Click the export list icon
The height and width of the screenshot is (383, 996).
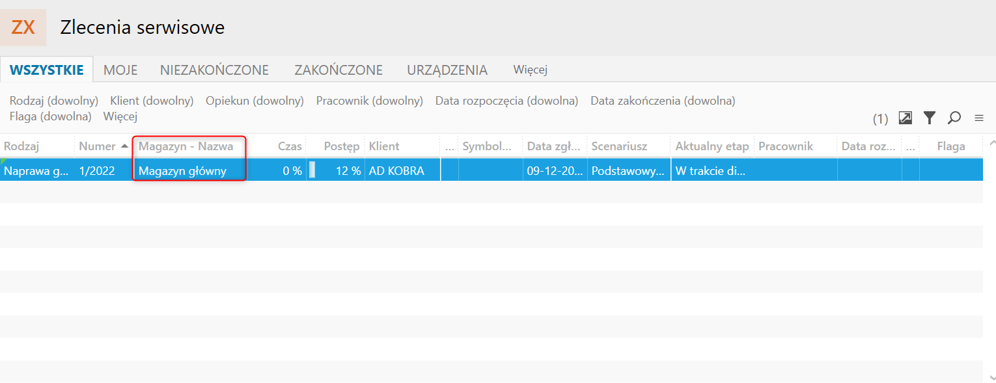tap(905, 118)
